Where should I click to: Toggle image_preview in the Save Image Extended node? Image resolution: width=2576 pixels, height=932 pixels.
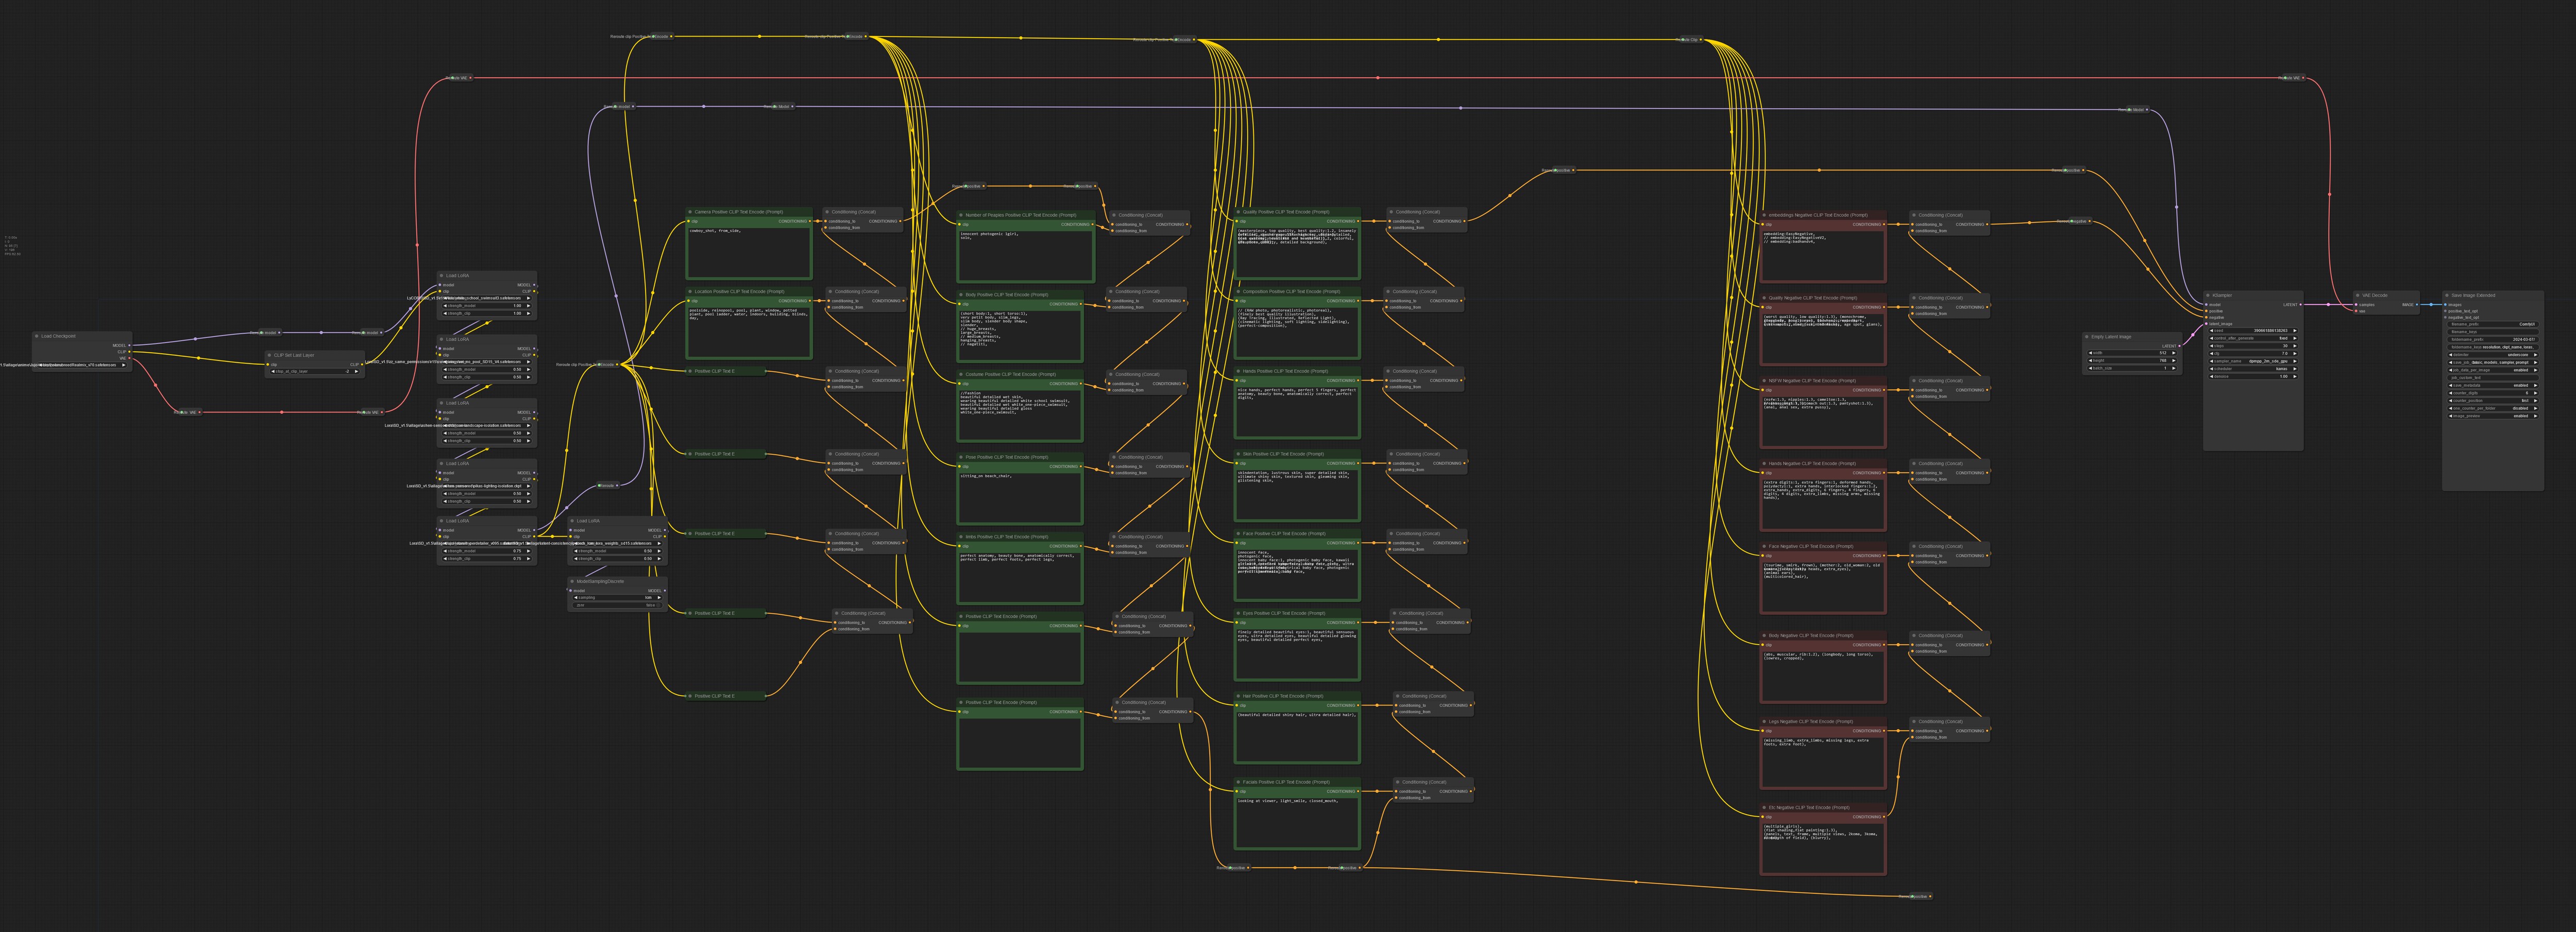tap(2493, 417)
